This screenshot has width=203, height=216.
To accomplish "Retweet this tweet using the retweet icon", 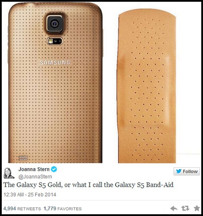I will [185, 208].
